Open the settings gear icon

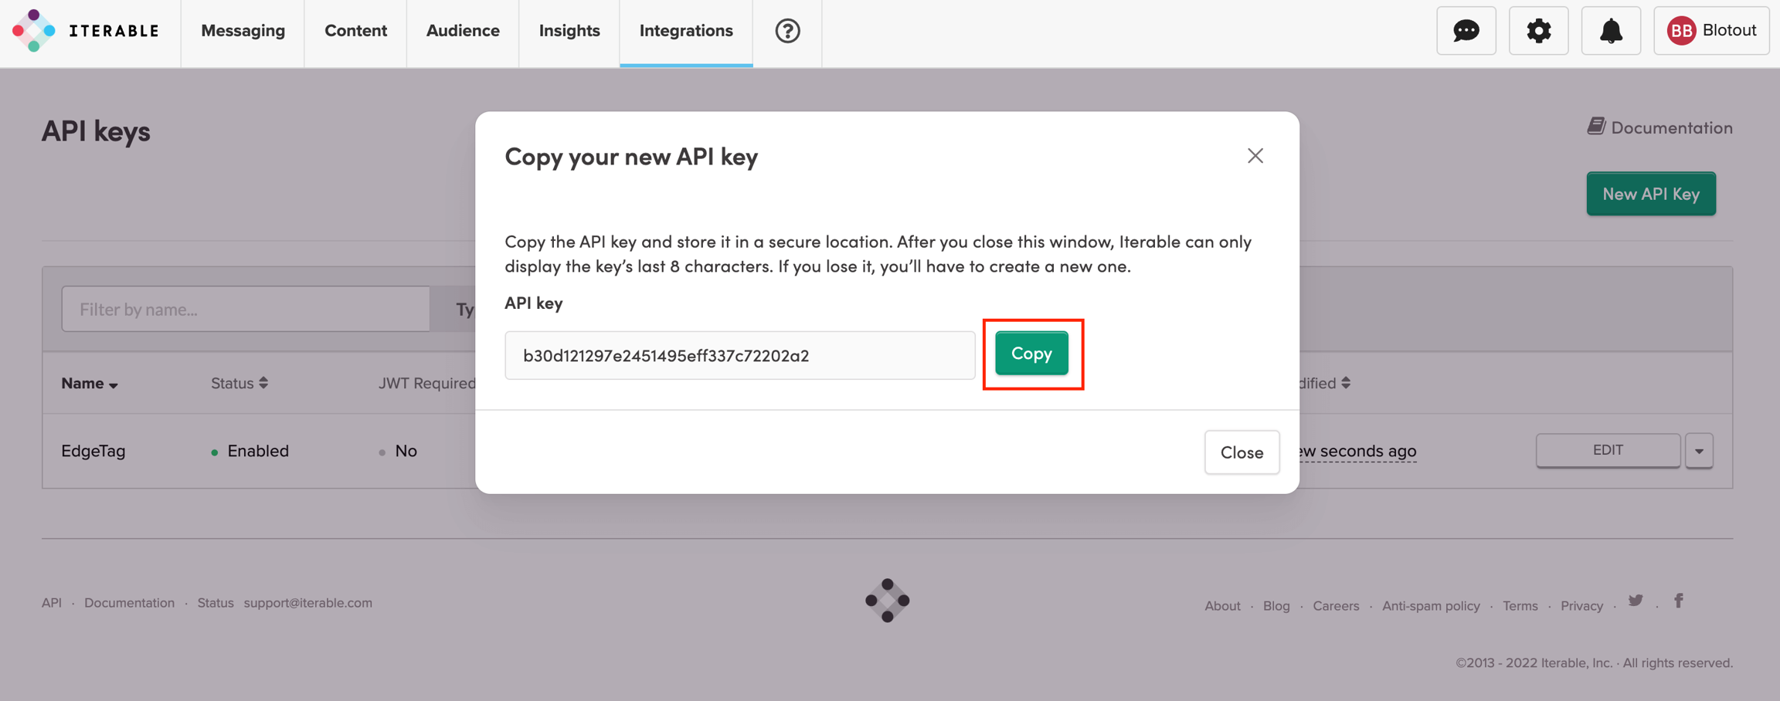coord(1538,31)
